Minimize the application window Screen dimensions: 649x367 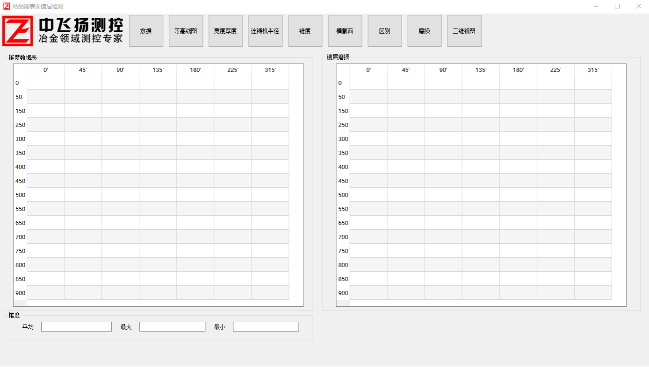click(596, 7)
